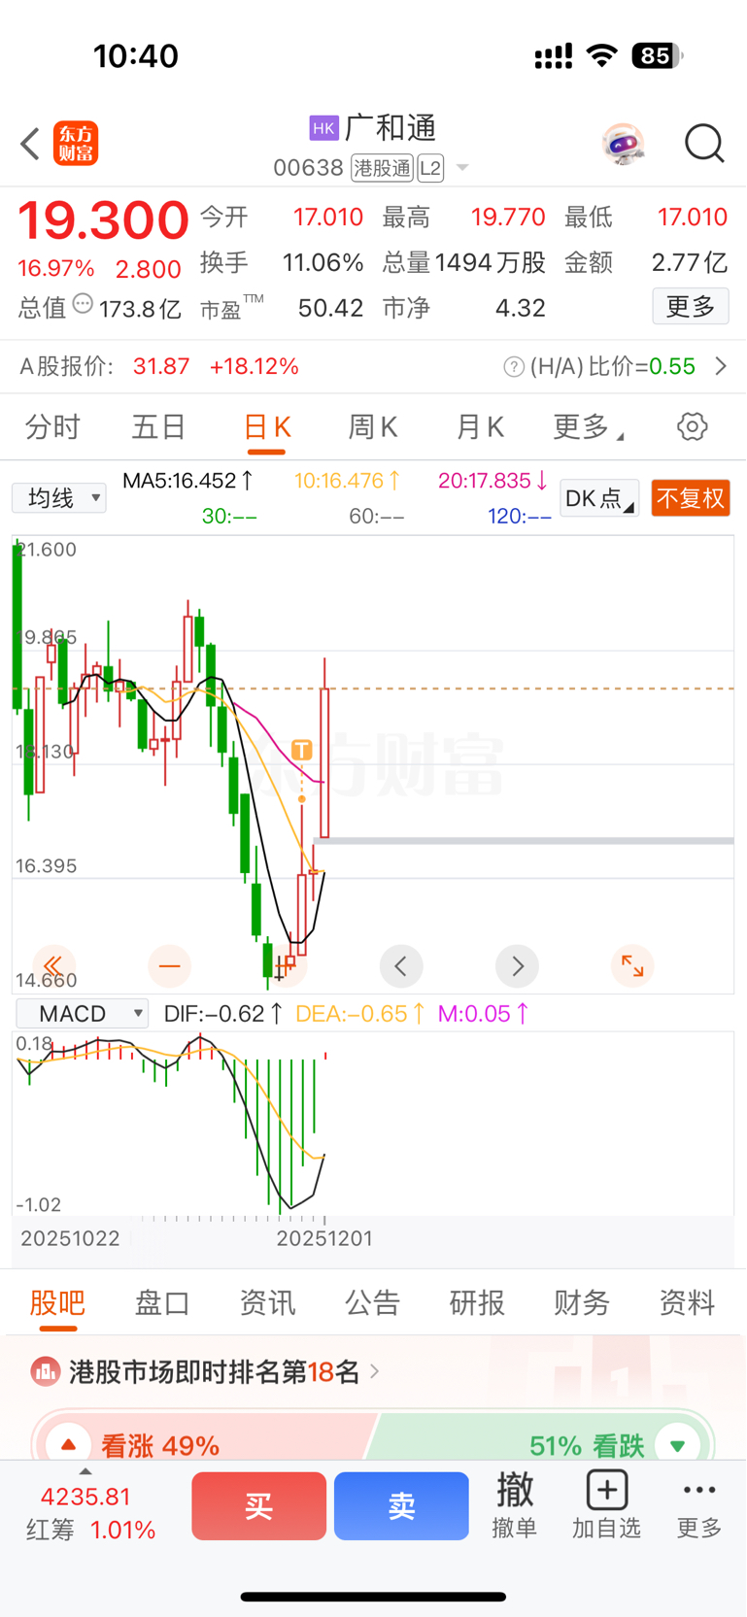Tap the battery 85 status icon
The width and height of the screenshot is (747, 1617).
(x=658, y=56)
